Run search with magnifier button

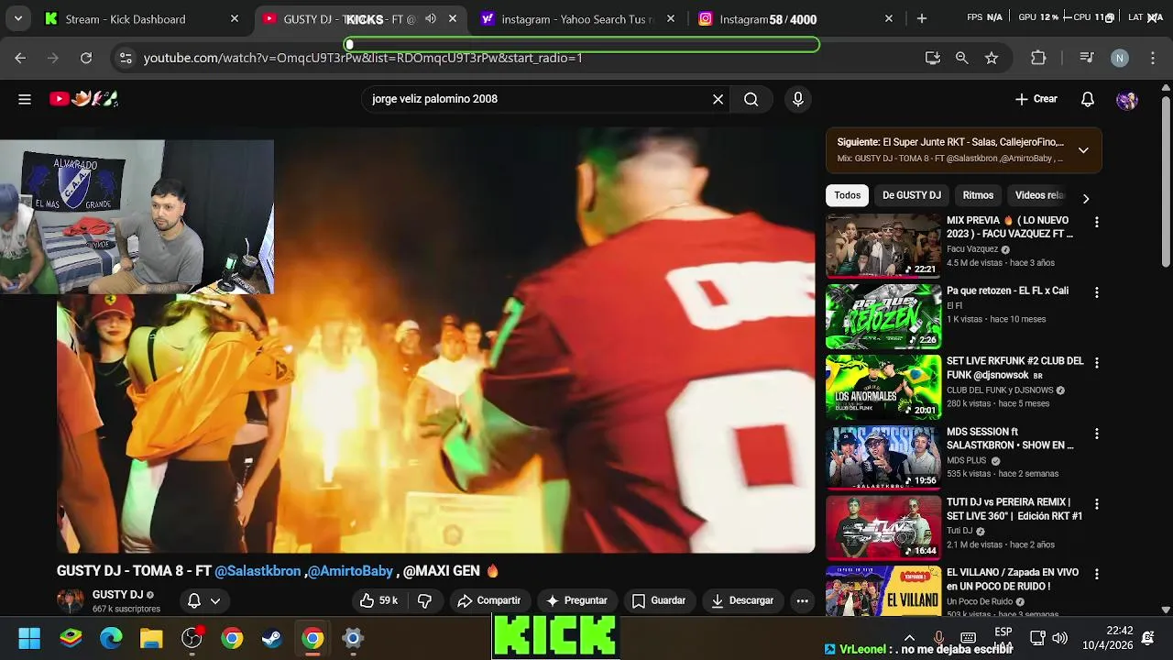(751, 99)
